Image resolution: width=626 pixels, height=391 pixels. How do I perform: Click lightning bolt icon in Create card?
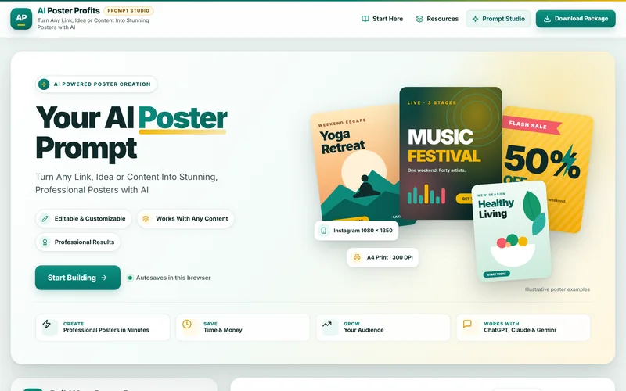click(47, 324)
